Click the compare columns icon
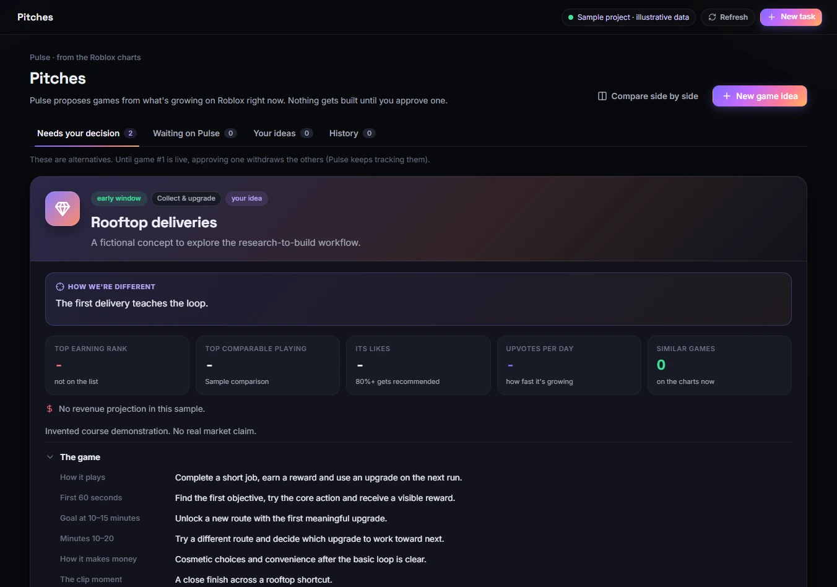The height and width of the screenshot is (587, 837). 602,96
